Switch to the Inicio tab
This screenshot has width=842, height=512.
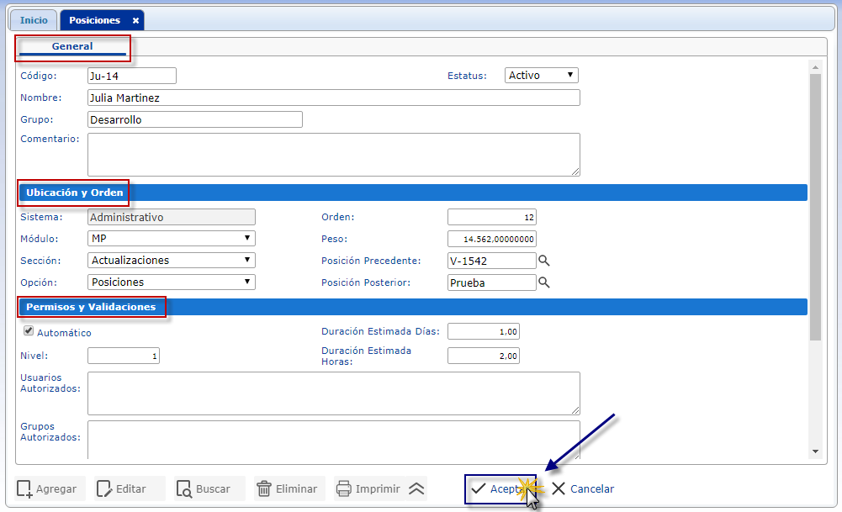[34, 20]
